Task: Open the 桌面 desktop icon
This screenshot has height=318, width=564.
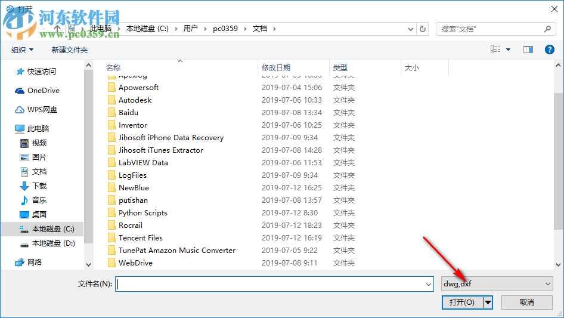Action: tap(24, 215)
